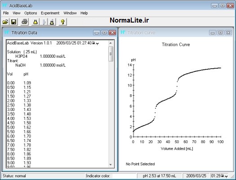Click the Titration Data window icon
236x180 pixels.
(7, 32)
